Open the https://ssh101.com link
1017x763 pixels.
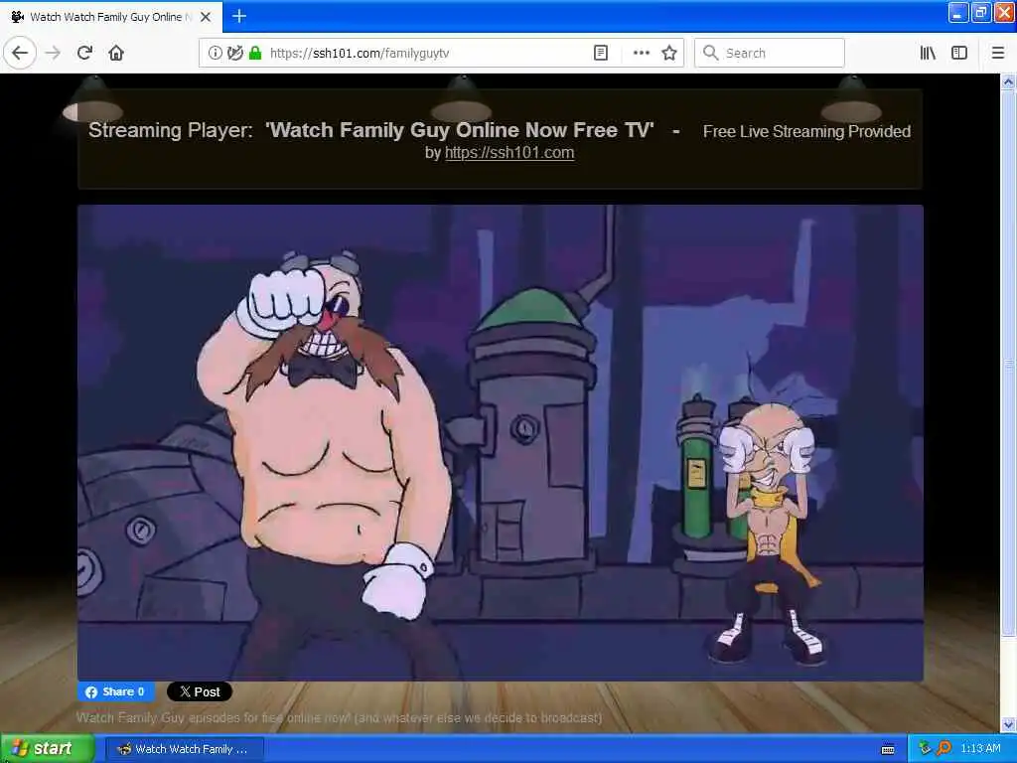509,152
